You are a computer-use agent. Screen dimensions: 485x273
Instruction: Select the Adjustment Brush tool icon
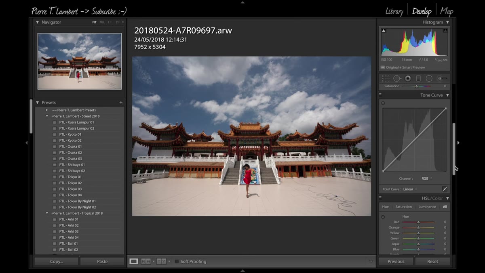click(x=442, y=78)
